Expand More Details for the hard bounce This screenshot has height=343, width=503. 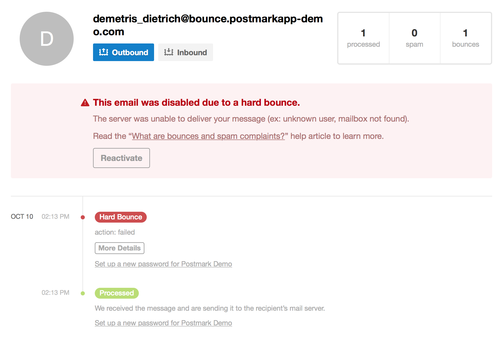pos(119,248)
